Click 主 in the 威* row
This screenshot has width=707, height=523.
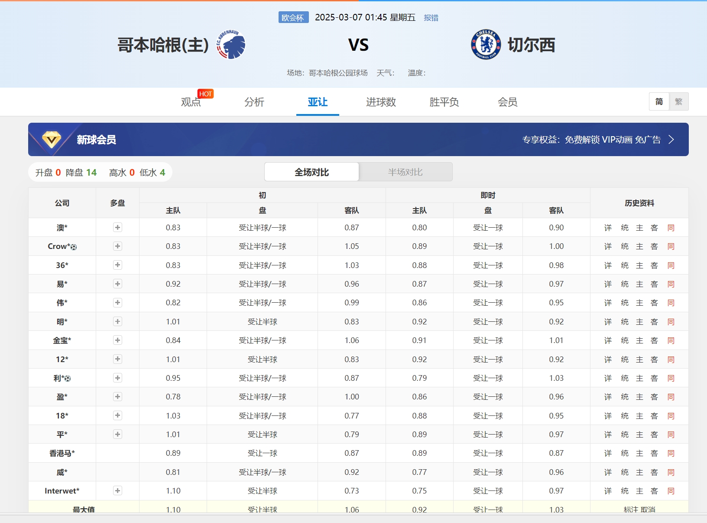coord(639,472)
